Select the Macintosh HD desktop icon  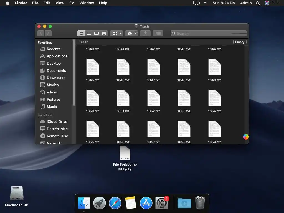click(x=17, y=193)
